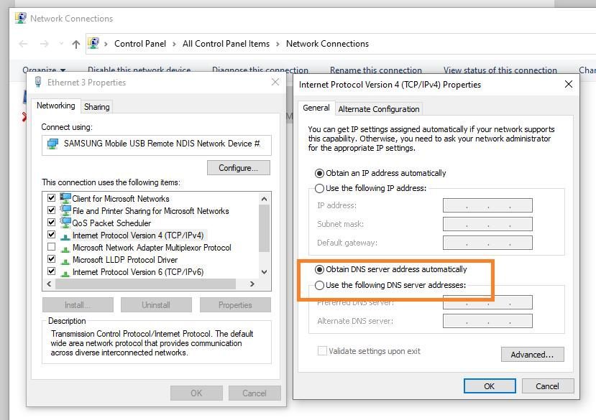Select the Networking tab

56,106
